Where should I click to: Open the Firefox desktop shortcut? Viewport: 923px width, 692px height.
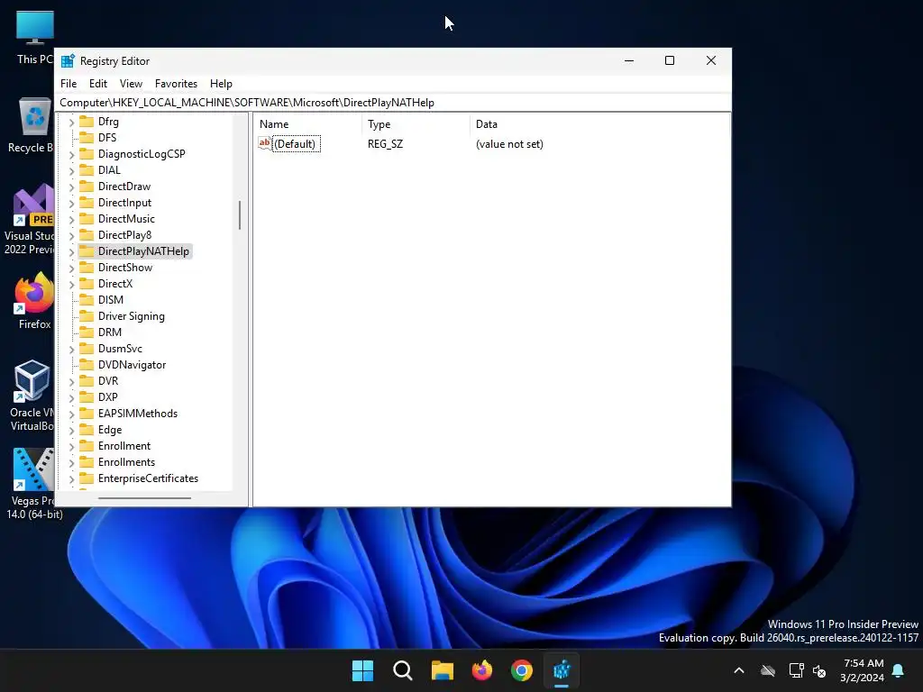click(x=35, y=301)
